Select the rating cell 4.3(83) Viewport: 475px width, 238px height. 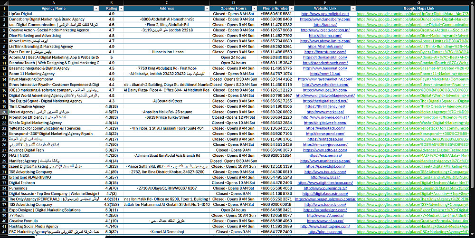(x=112, y=117)
